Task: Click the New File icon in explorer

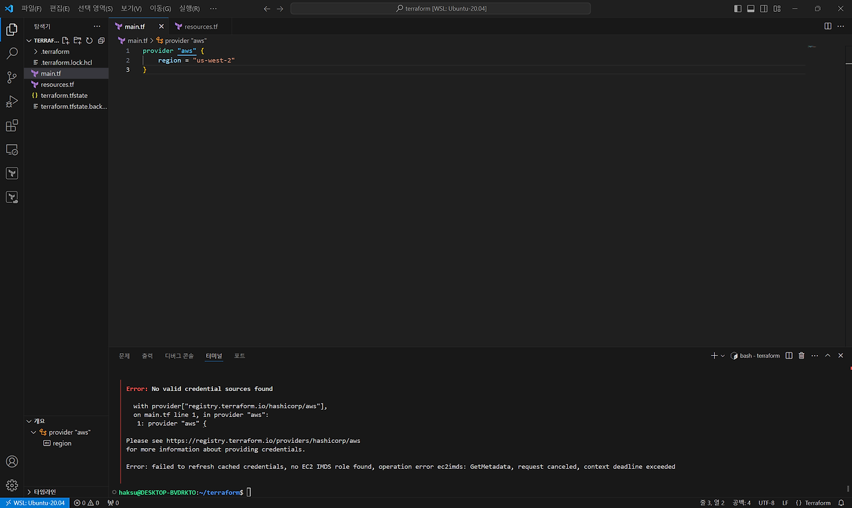Action: (x=66, y=41)
